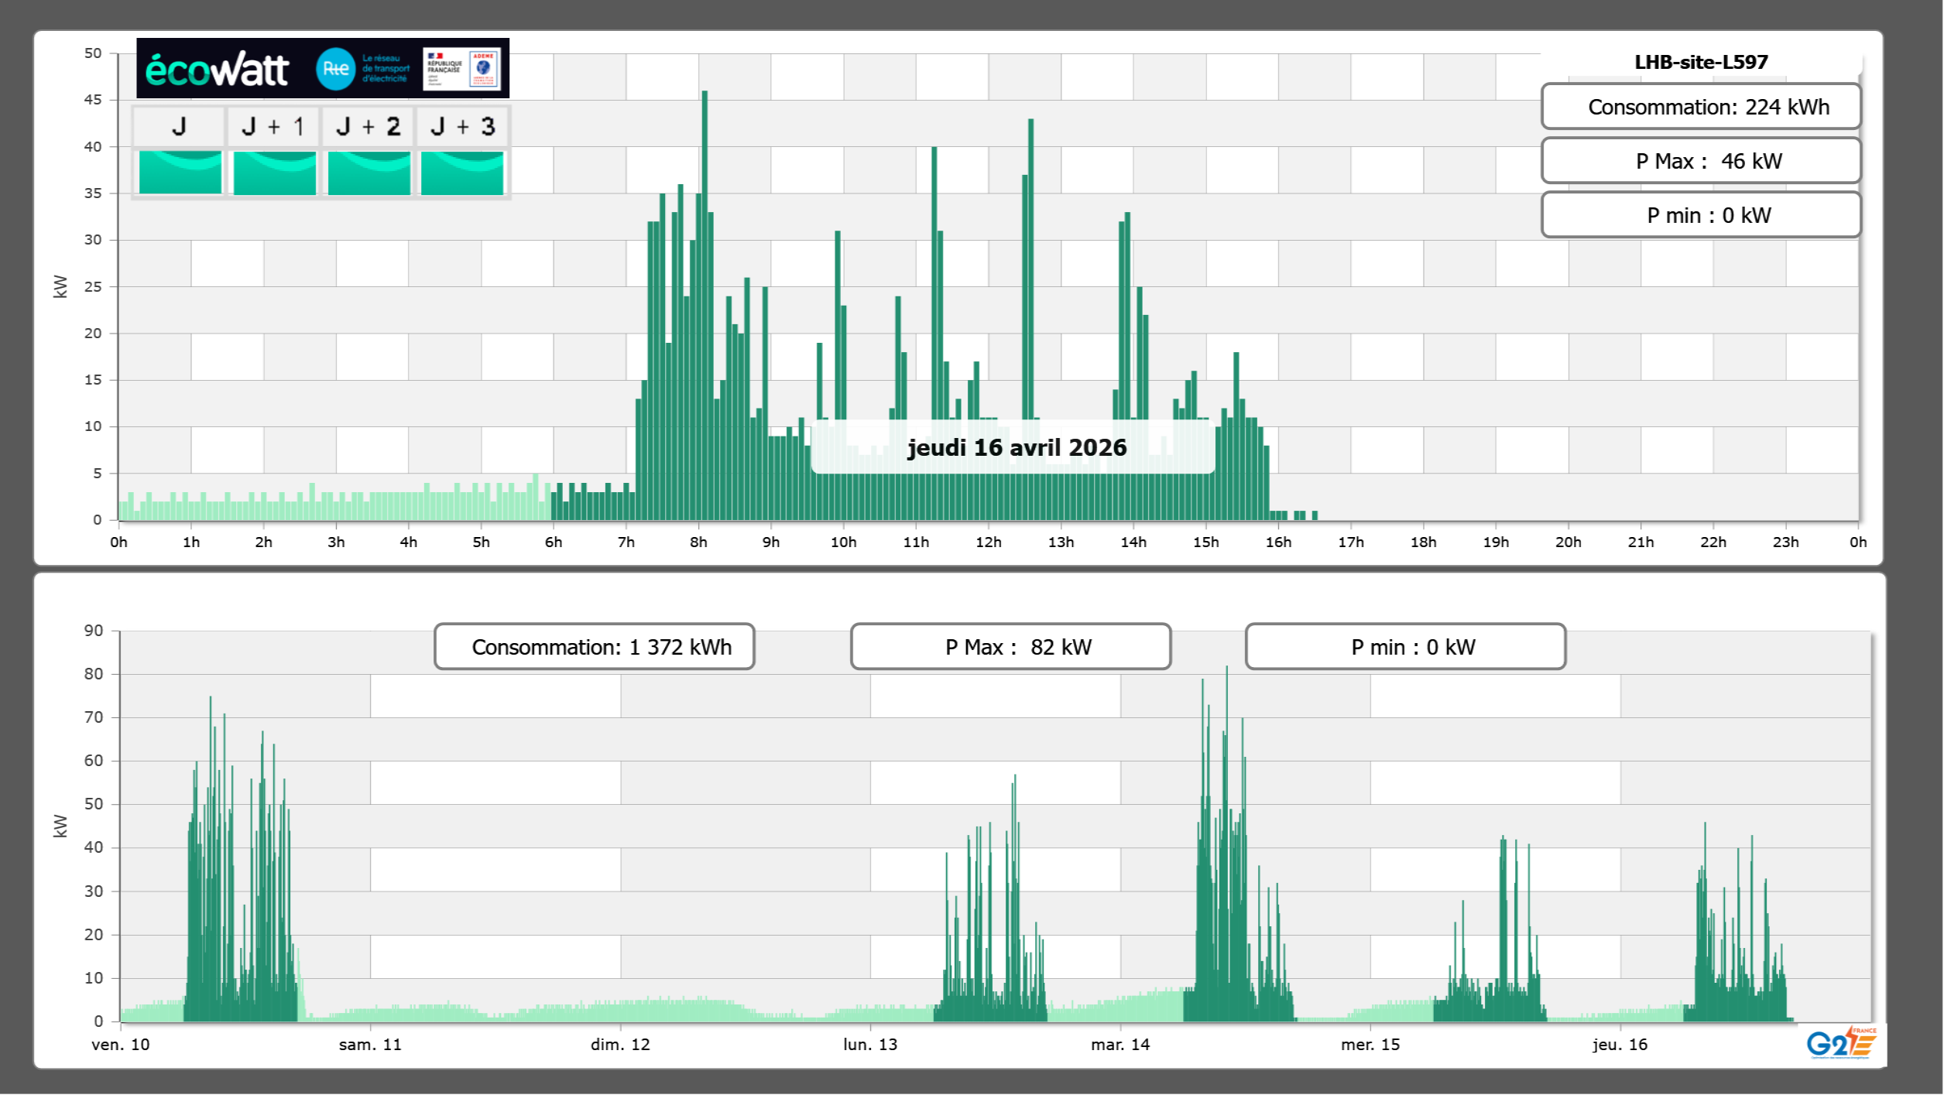Select the J + 1 header tab
The width and height of the screenshot is (1944, 1095).
click(x=273, y=126)
